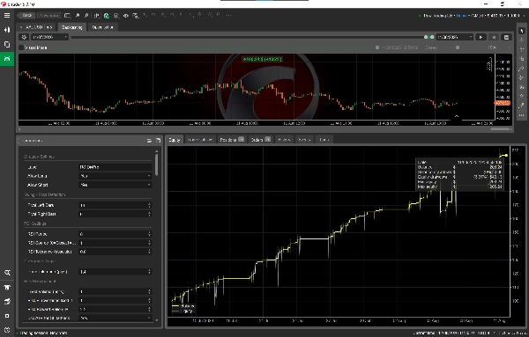Click the green cBot icon in toolbar
Viewport: 529px width, 337px height.
coord(107,16)
